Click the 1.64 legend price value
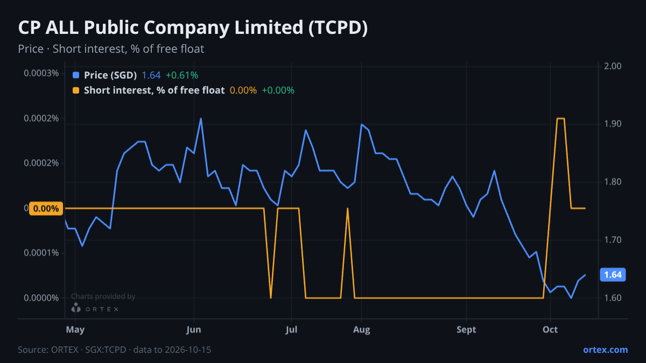The height and width of the screenshot is (363, 646). (151, 75)
